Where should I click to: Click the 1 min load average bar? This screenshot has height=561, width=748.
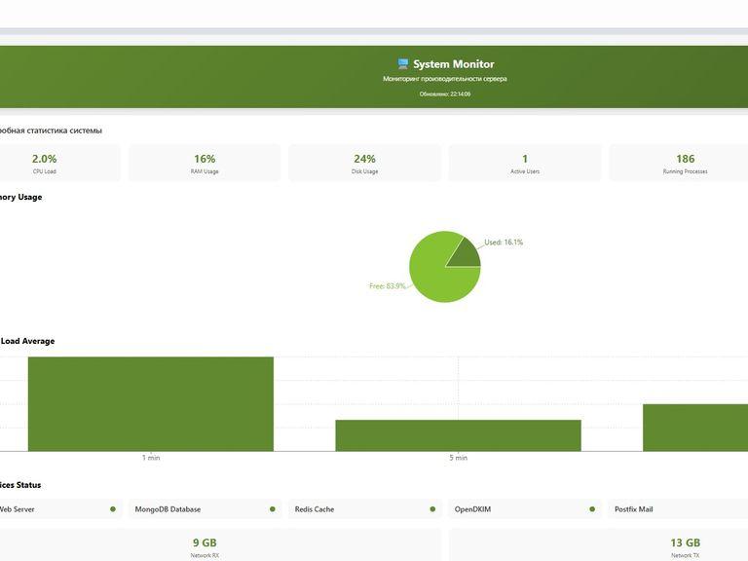coord(151,403)
